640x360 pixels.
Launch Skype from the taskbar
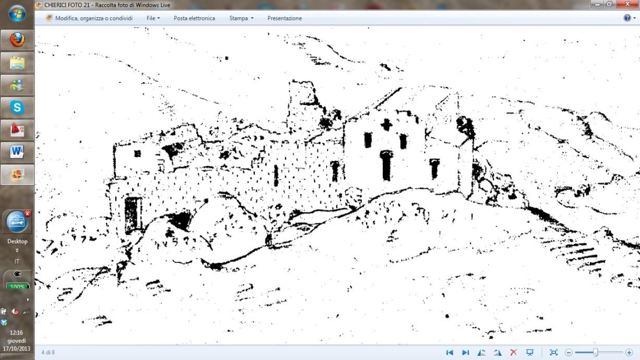(x=17, y=107)
